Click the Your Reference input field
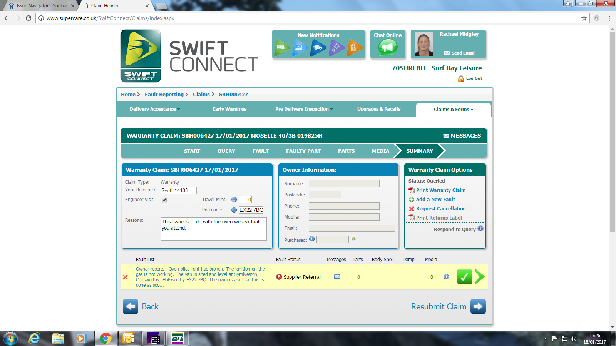 point(178,190)
